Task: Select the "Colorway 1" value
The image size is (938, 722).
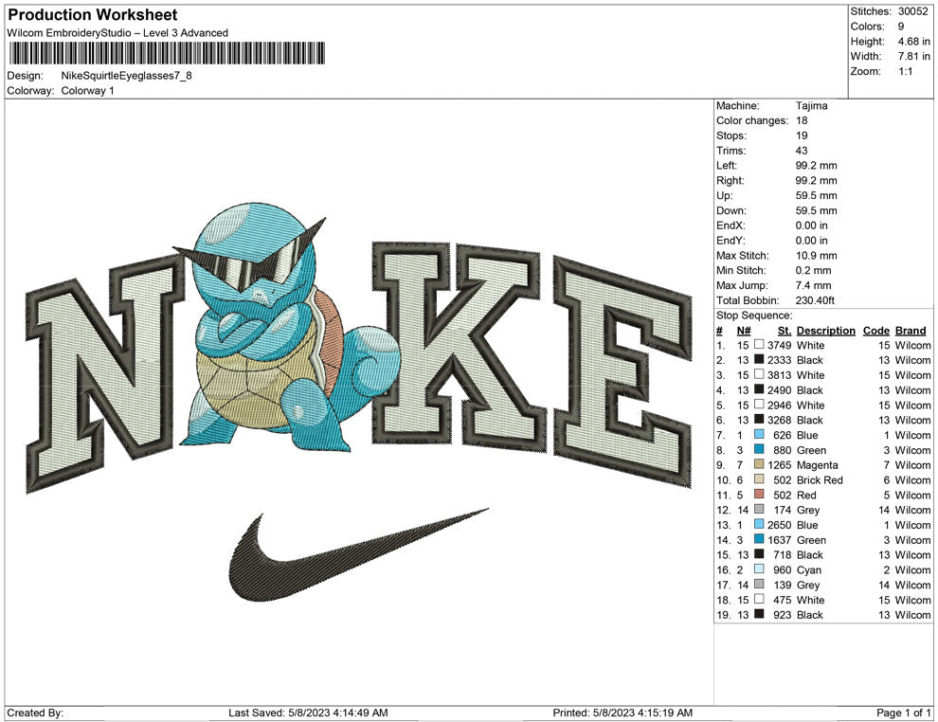Action: (87, 90)
